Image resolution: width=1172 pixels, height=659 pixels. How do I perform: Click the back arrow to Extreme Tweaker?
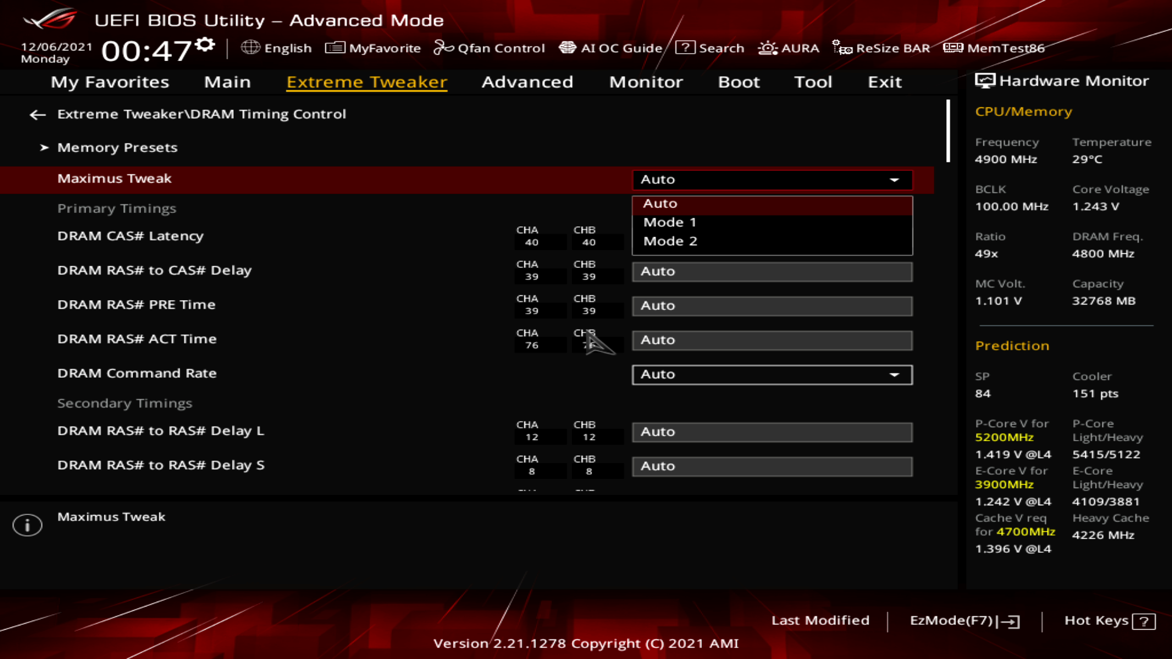[x=38, y=114]
